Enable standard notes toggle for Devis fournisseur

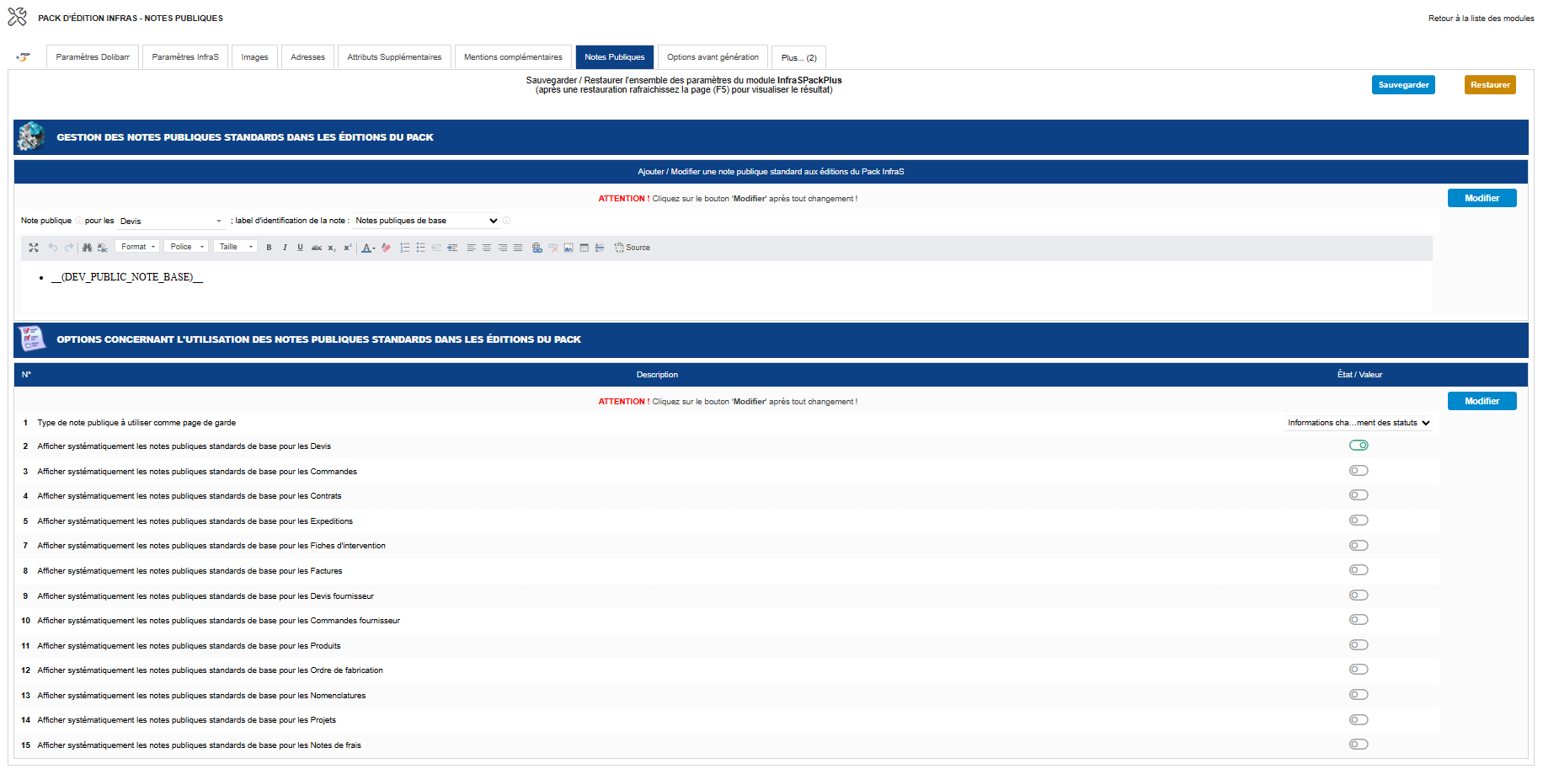pyautogui.click(x=1359, y=595)
